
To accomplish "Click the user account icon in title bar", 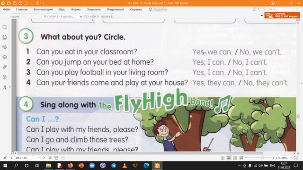I will pos(273,3).
